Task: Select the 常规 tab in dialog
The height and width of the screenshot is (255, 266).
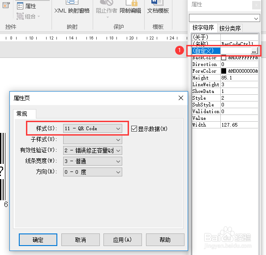Action: pyautogui.click(x=25, y=114)
